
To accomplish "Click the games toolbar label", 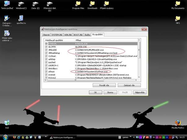I will (x=125, y=138).
